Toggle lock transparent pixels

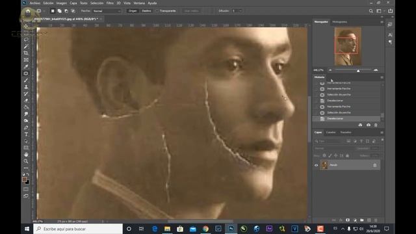click(324, 156)
